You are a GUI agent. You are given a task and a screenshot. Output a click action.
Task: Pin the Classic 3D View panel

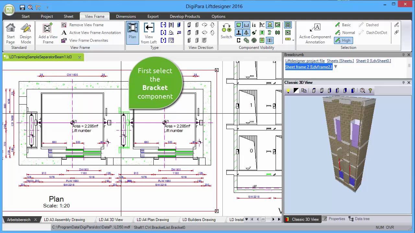pyautogui.click(x=403, y=83)
